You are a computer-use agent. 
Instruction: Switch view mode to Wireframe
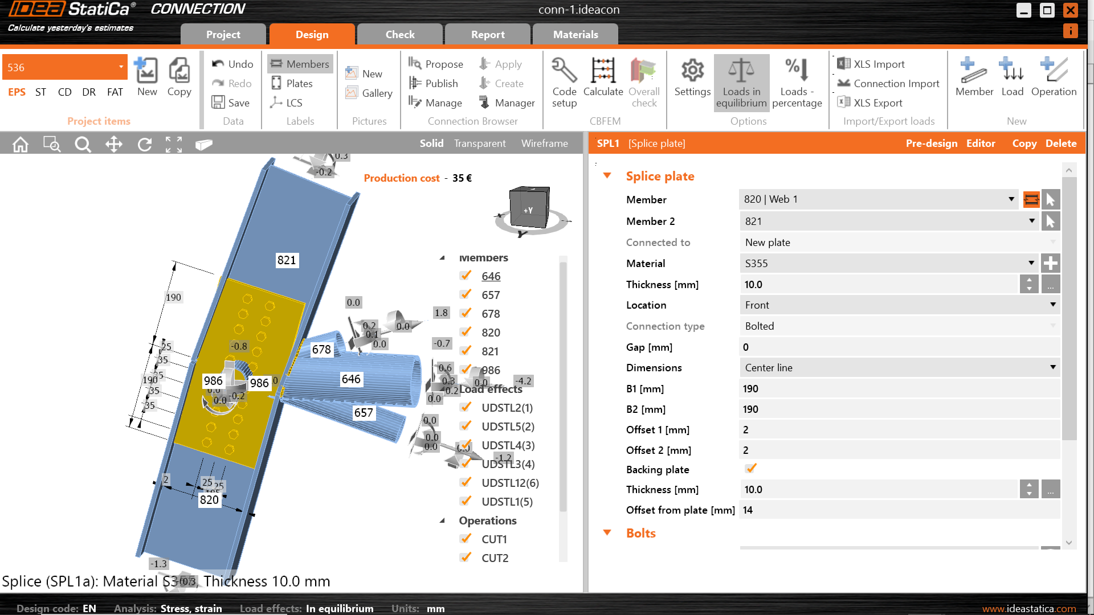point(544,143)
